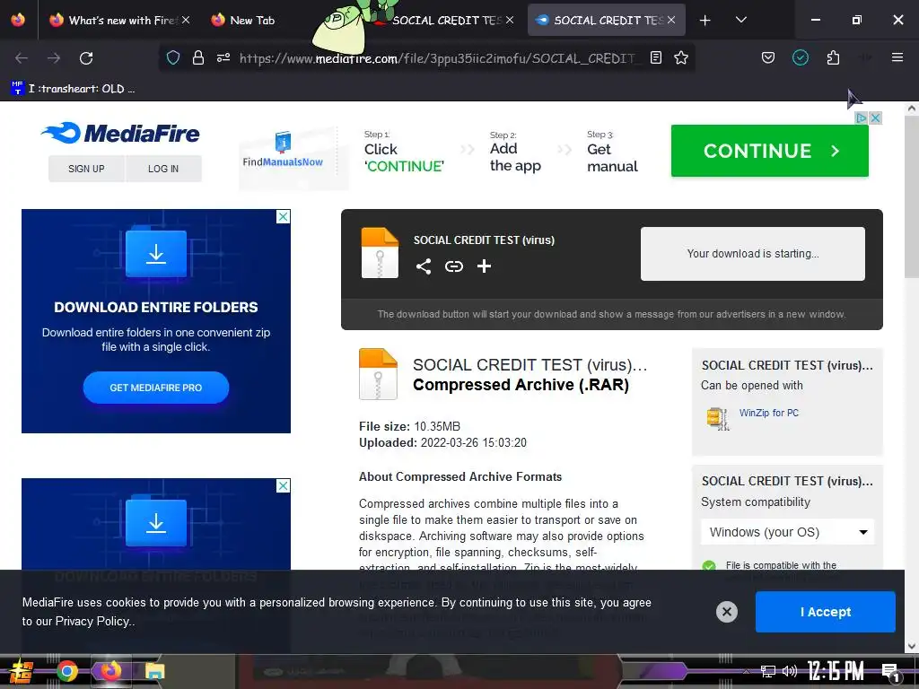Click the LOG IN button
Viewport: 919px width, 689px height.
(x=163, y=169)
